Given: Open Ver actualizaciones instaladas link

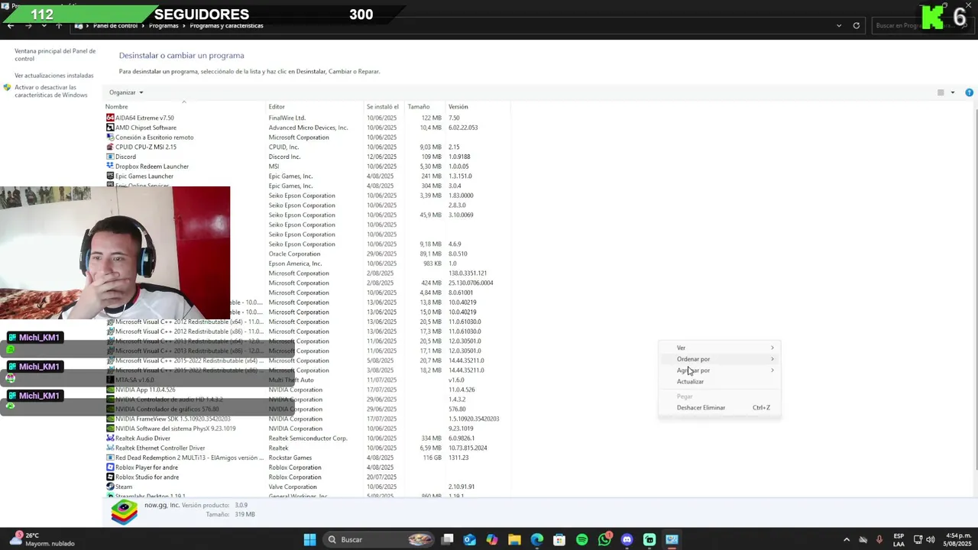Looking at the screenshot, I should [54, 76].
